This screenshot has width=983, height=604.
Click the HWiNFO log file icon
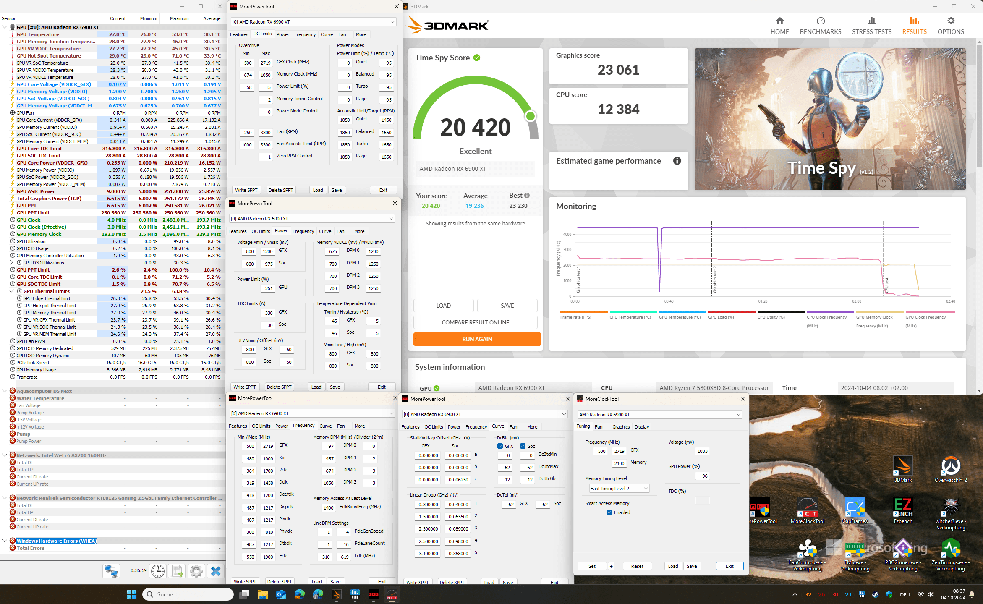click(177, 571)
